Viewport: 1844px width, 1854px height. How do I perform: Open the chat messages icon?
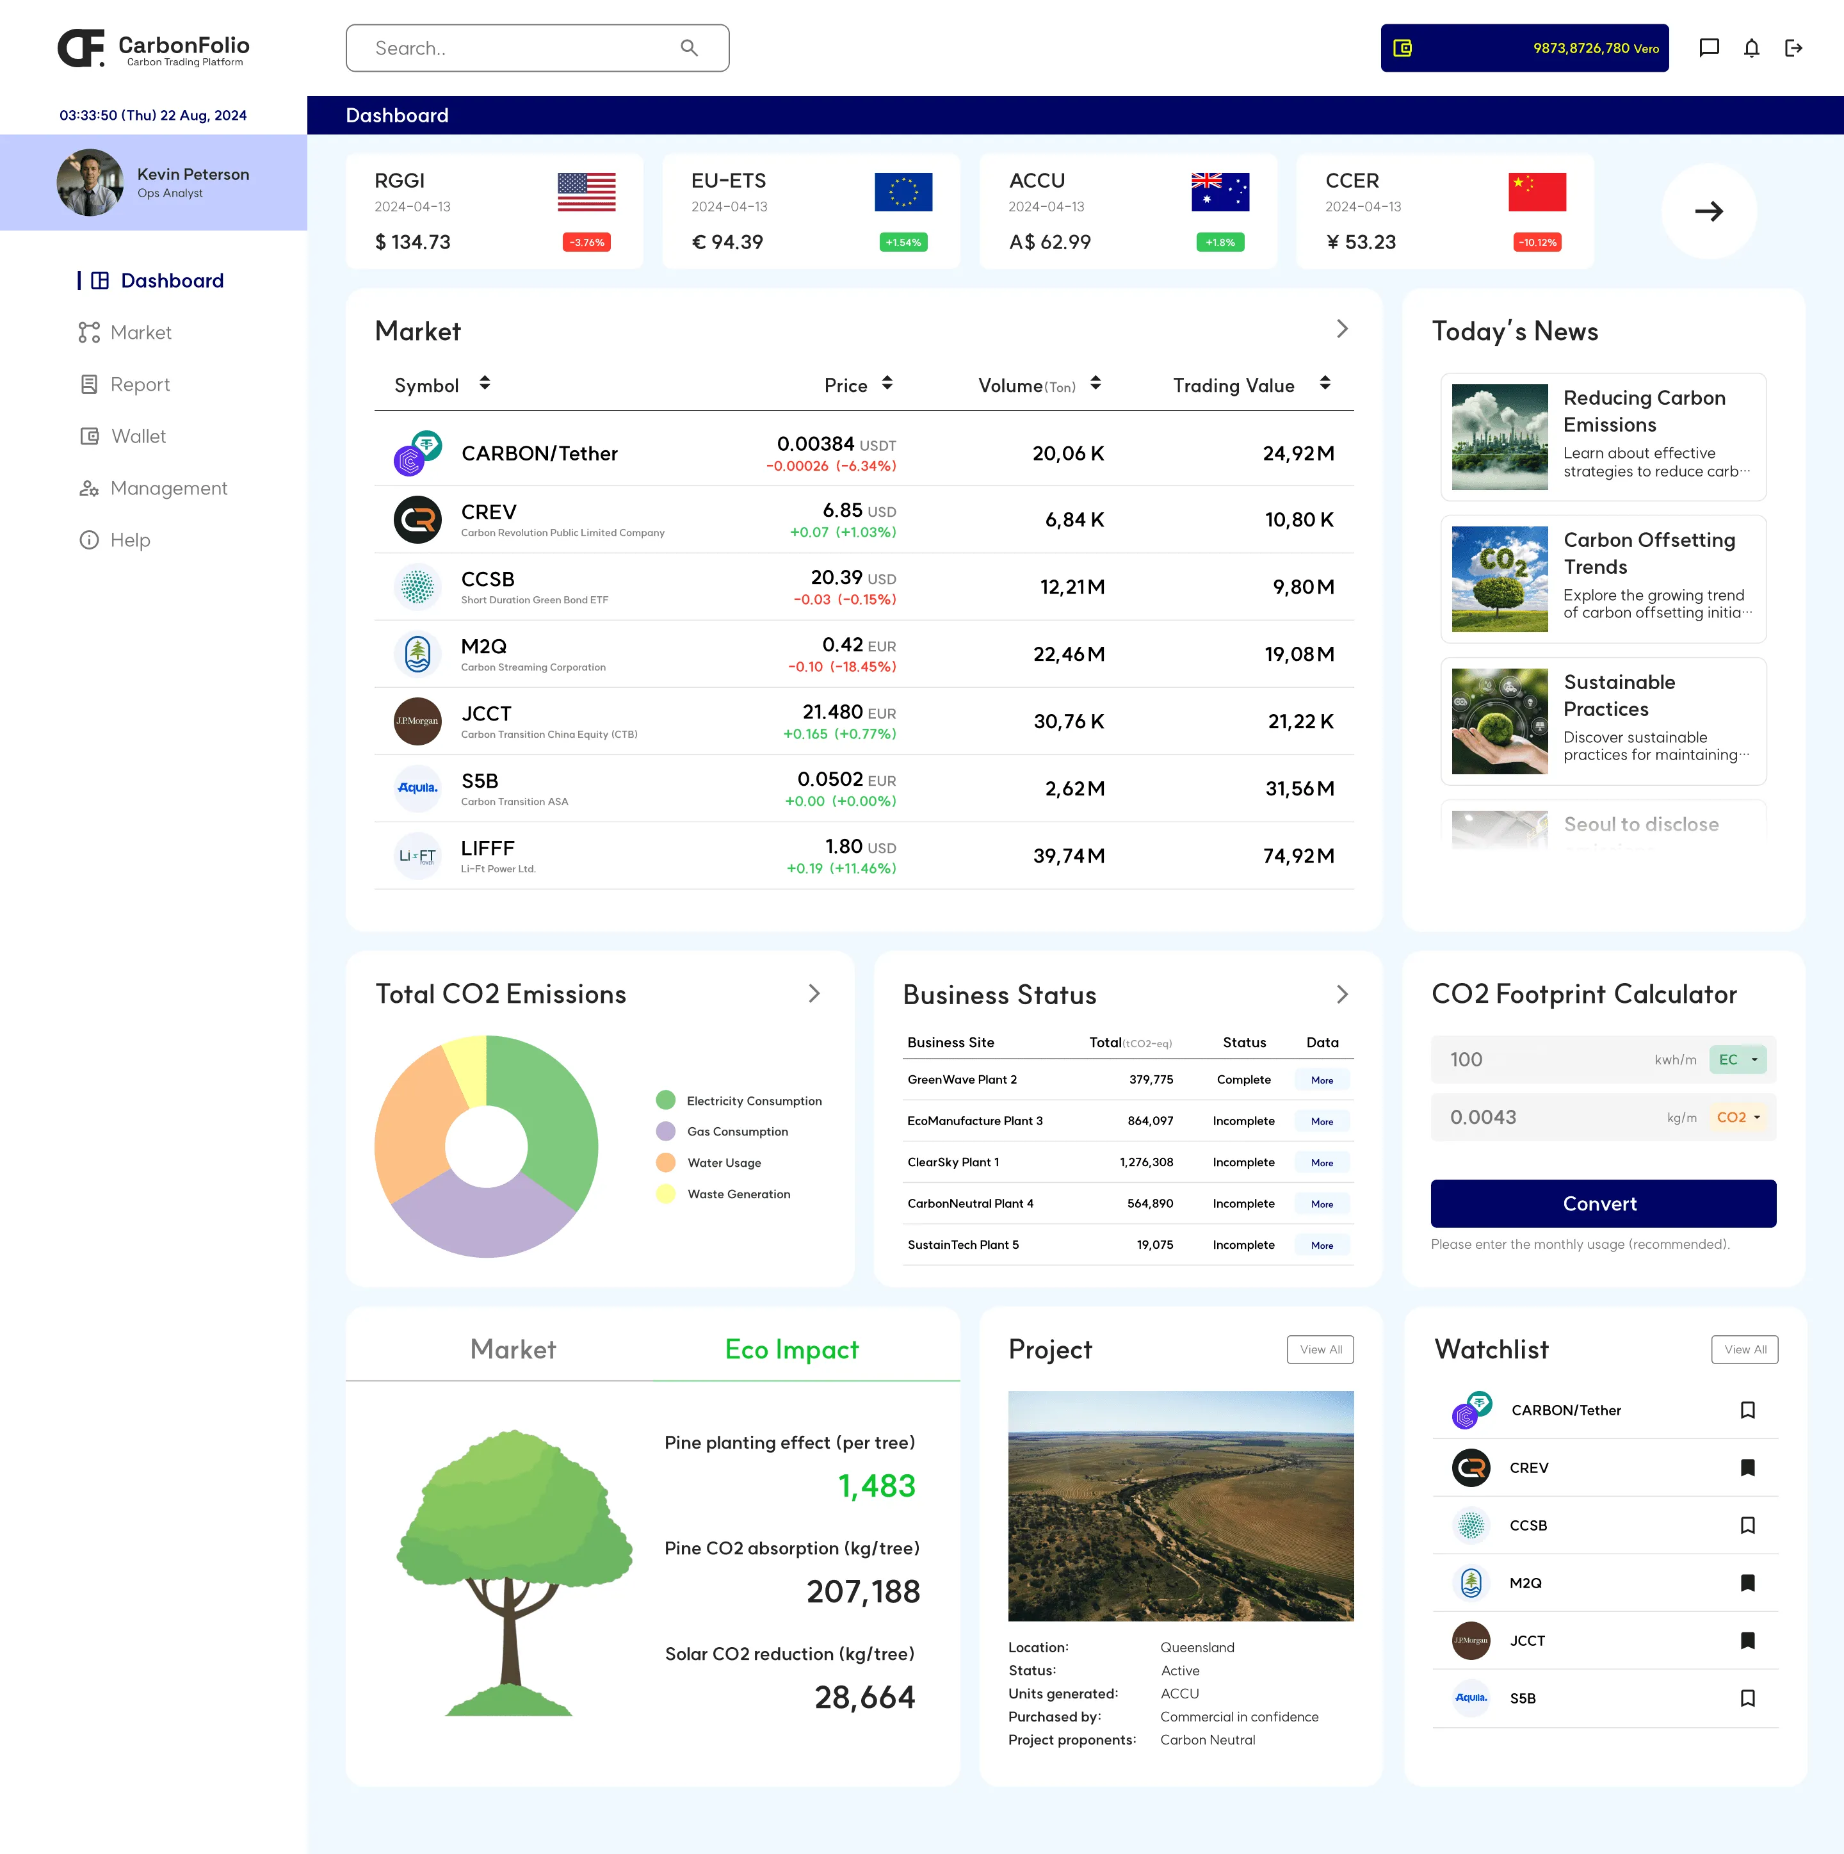tap(1709, 48)
